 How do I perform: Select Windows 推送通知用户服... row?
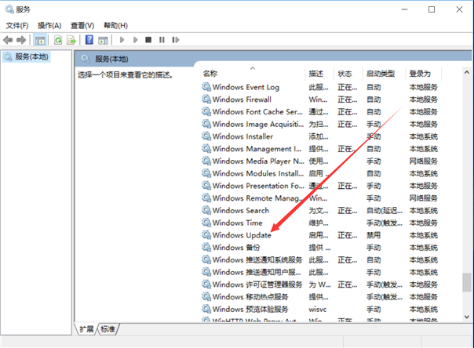(x=320, y=272)
